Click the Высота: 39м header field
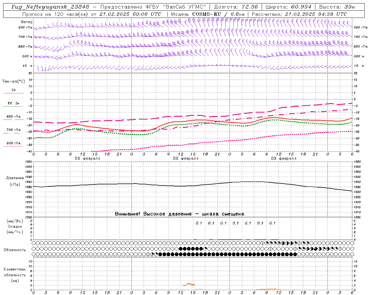The width and height of the screenshot is (369, 295). pyautogui.click(x=337, y=7)
